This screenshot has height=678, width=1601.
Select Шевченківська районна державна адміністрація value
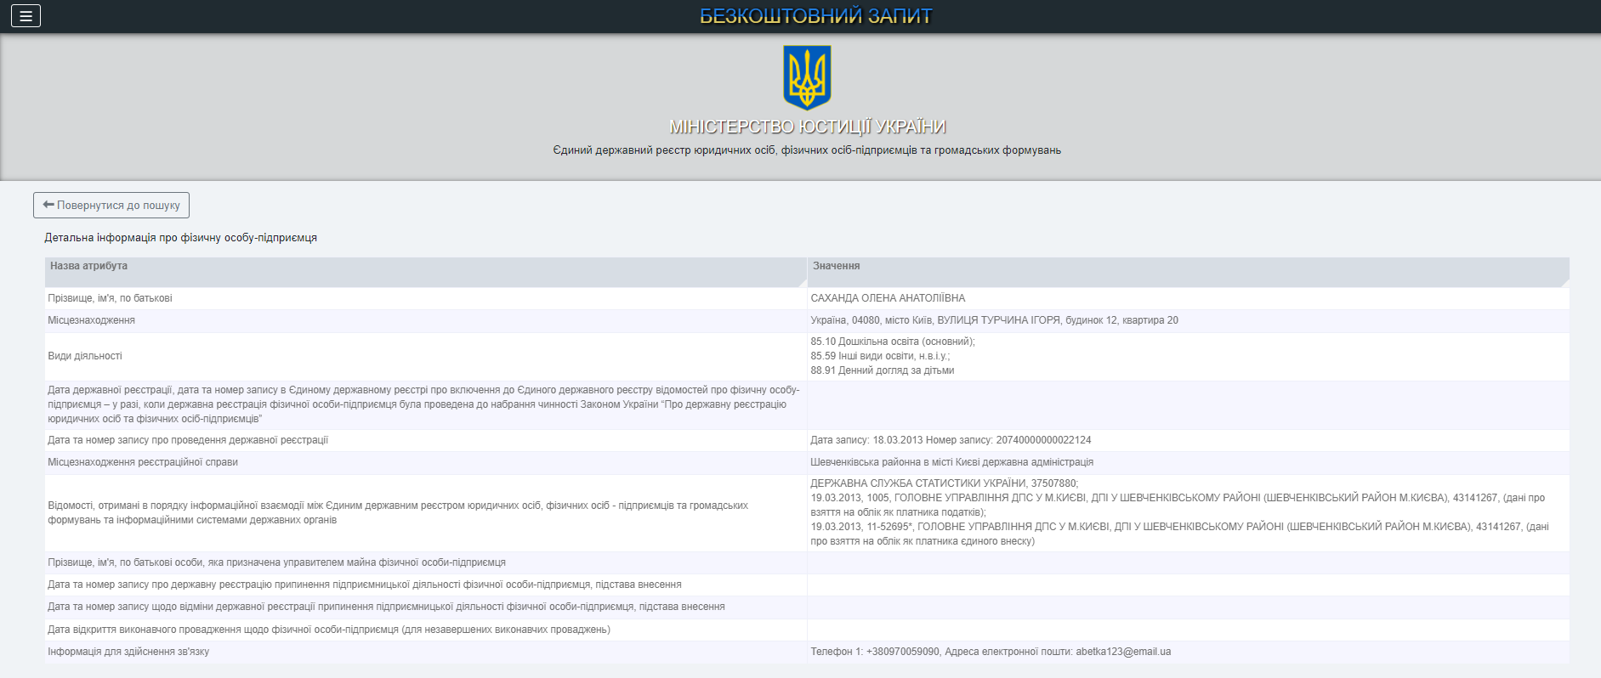(x=951, y=462)
